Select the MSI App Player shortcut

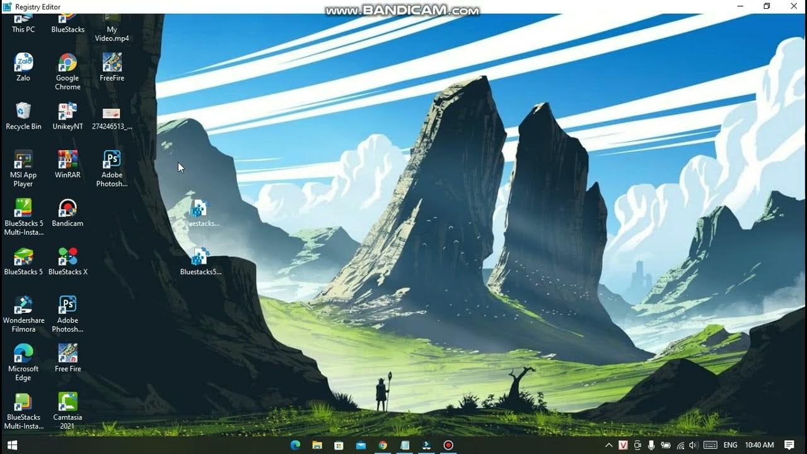23,168
